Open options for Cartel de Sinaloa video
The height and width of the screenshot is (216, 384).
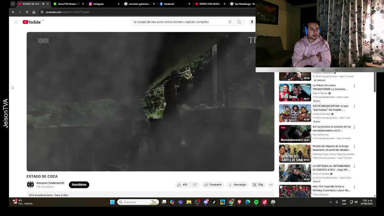tap(354, 147)
